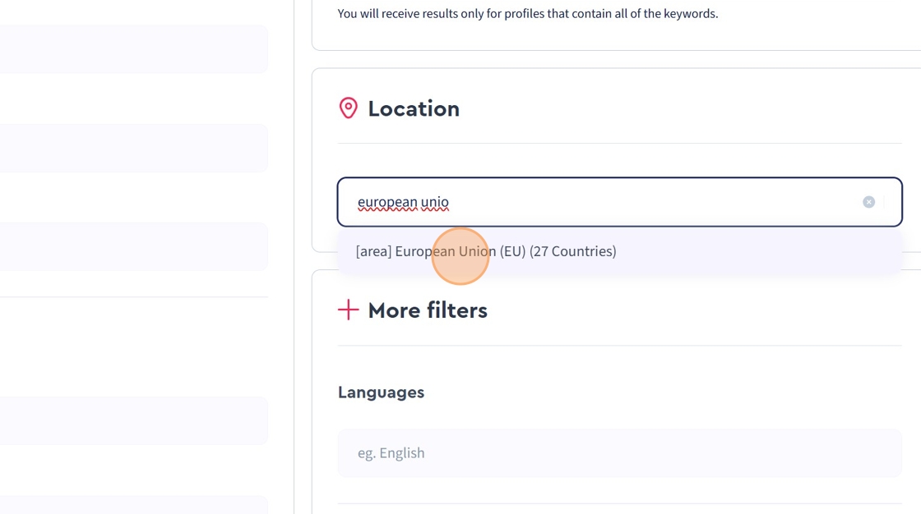This screenshot has width=921, height=514.
Task: Click the red plus icon beside More filters
Action: (349, 310)
